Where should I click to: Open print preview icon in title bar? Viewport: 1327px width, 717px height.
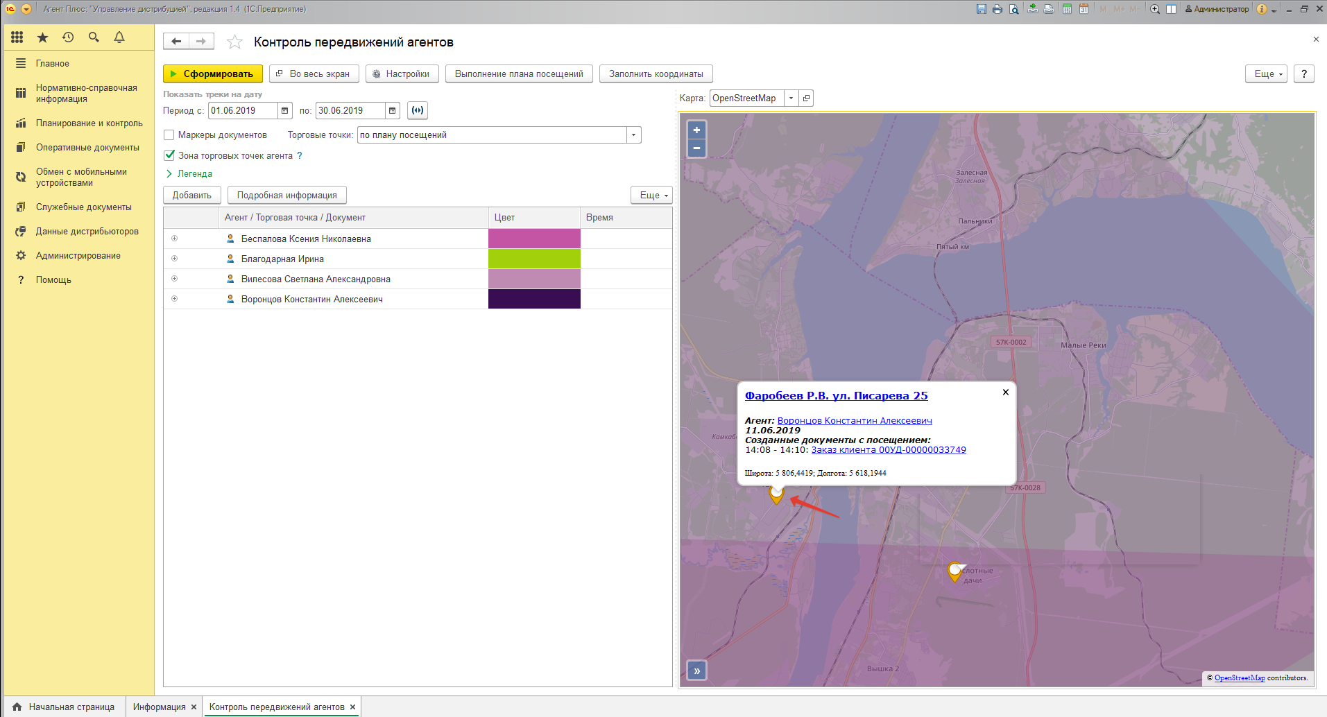[x=1014, y=9]
